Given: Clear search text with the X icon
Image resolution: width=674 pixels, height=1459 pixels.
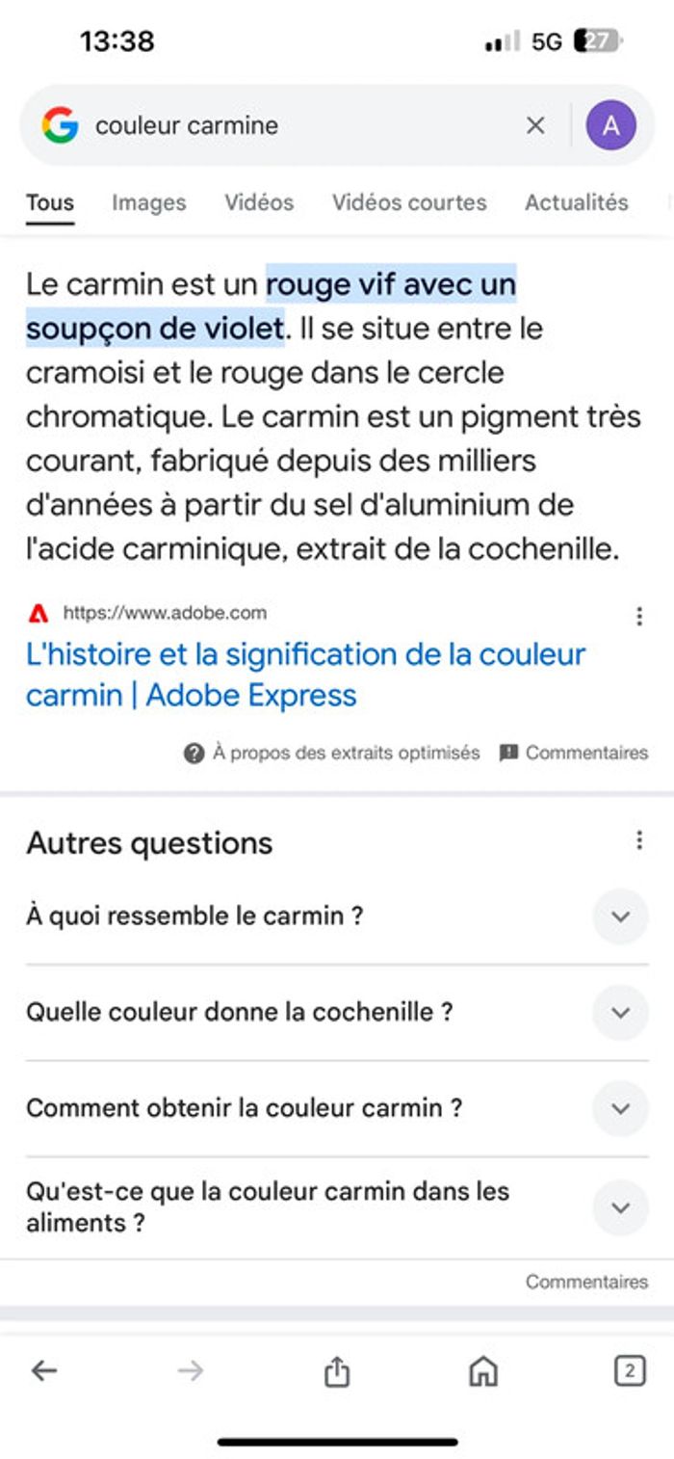Looking at the screenshot, I should point(535,125).
